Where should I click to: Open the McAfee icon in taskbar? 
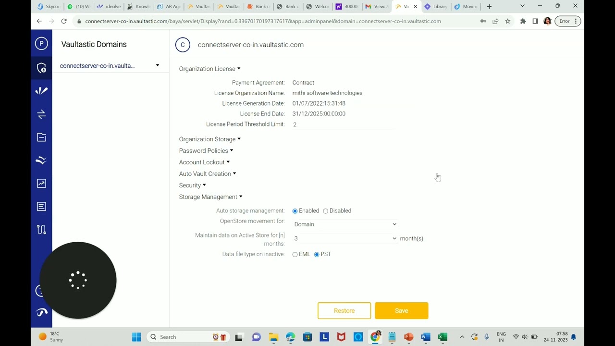pos(341,337)
